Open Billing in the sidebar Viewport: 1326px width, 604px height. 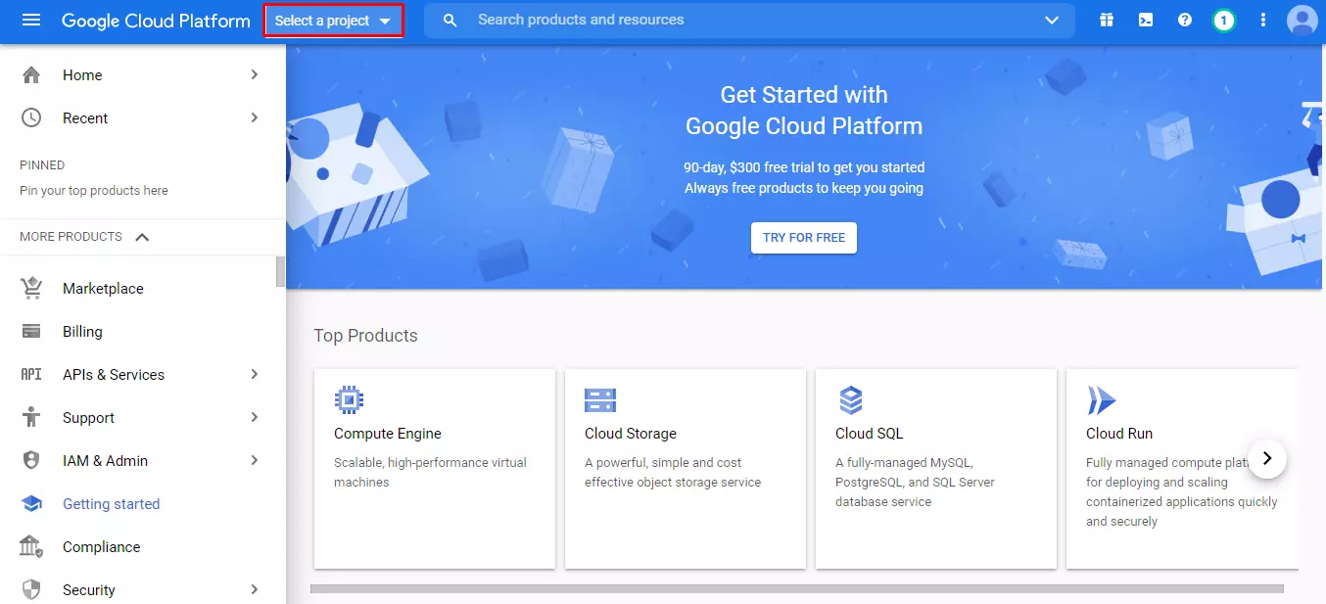[x=82, y=331]
